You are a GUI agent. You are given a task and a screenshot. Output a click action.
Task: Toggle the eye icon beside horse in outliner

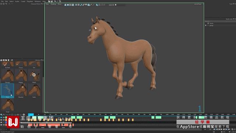tap(208, 23)
